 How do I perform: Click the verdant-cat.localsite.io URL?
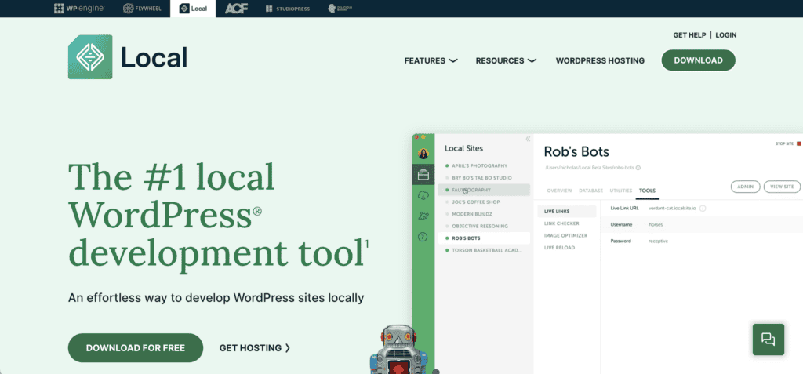672,209
